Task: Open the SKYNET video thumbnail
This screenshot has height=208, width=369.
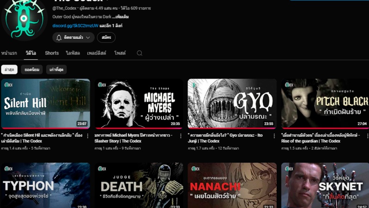Action: tap(325, 185)
